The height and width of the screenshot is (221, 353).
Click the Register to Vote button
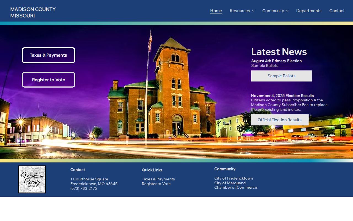click(49, 80)
